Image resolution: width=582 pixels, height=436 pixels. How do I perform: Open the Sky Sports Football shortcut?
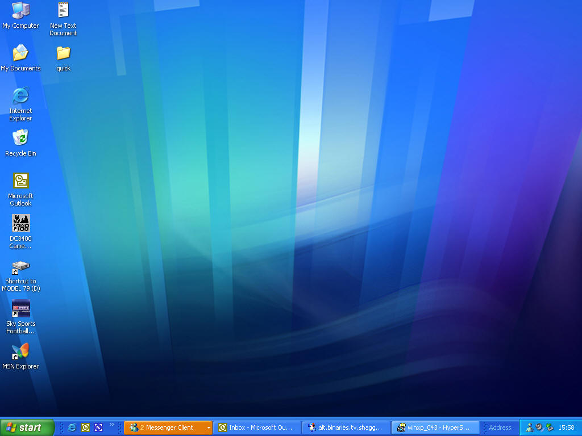pyautogui.click(x=20, y=309)
